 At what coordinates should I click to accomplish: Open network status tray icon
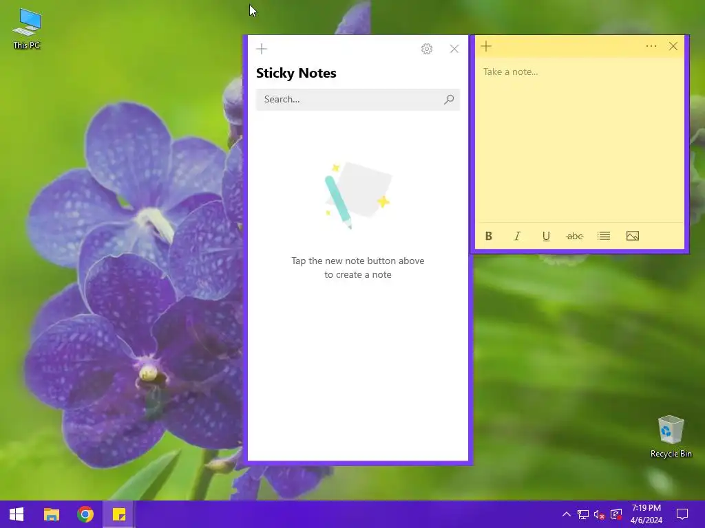[x=583, y=514]
